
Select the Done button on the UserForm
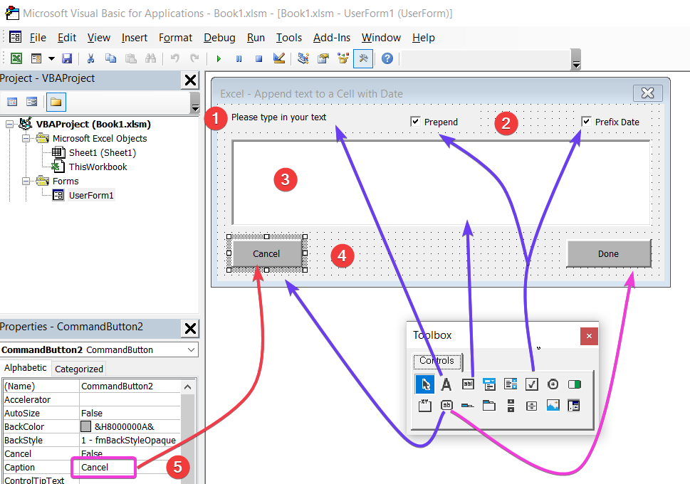click(609, 253)
